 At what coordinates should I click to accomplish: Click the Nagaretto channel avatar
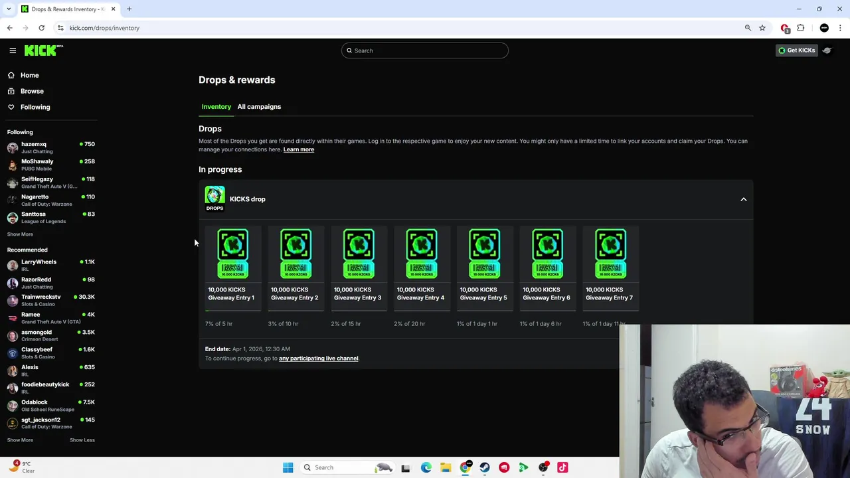13,200
